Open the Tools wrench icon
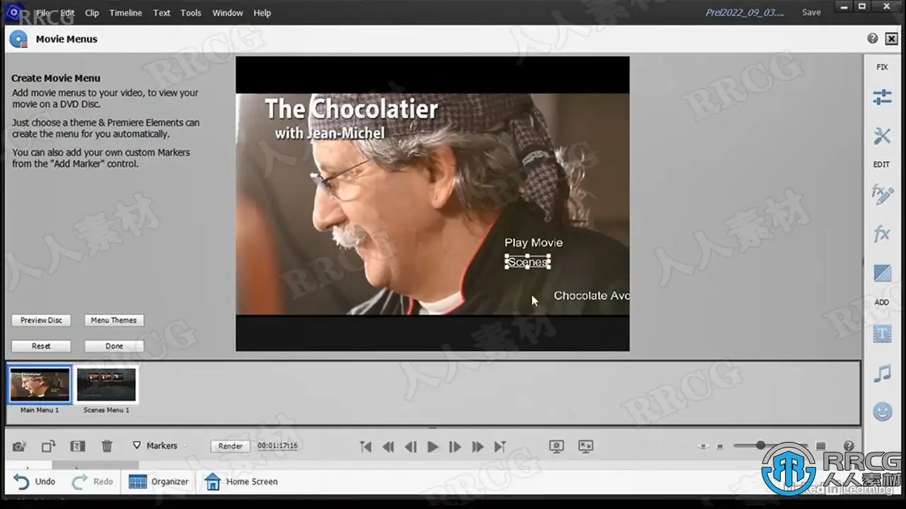 point(882,136)
